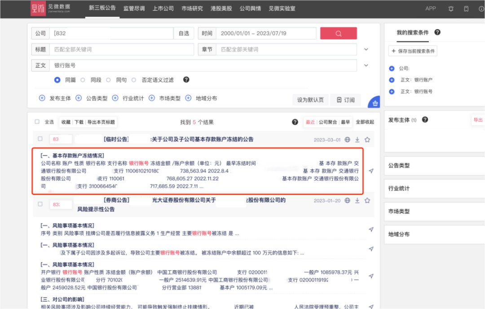The height and width of the screenshot is (309, 485).
Task: Select the 同段 radio option
Action: click(83, 80)
